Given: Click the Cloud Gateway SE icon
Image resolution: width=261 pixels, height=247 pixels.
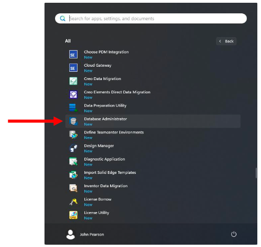Looking at the screenshot, I should (73, 68).
